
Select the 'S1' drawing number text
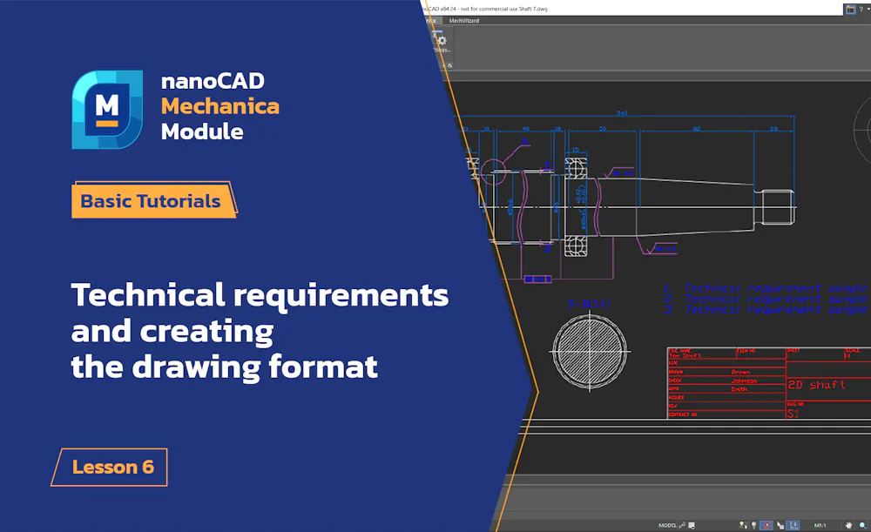tap(793, 414)
